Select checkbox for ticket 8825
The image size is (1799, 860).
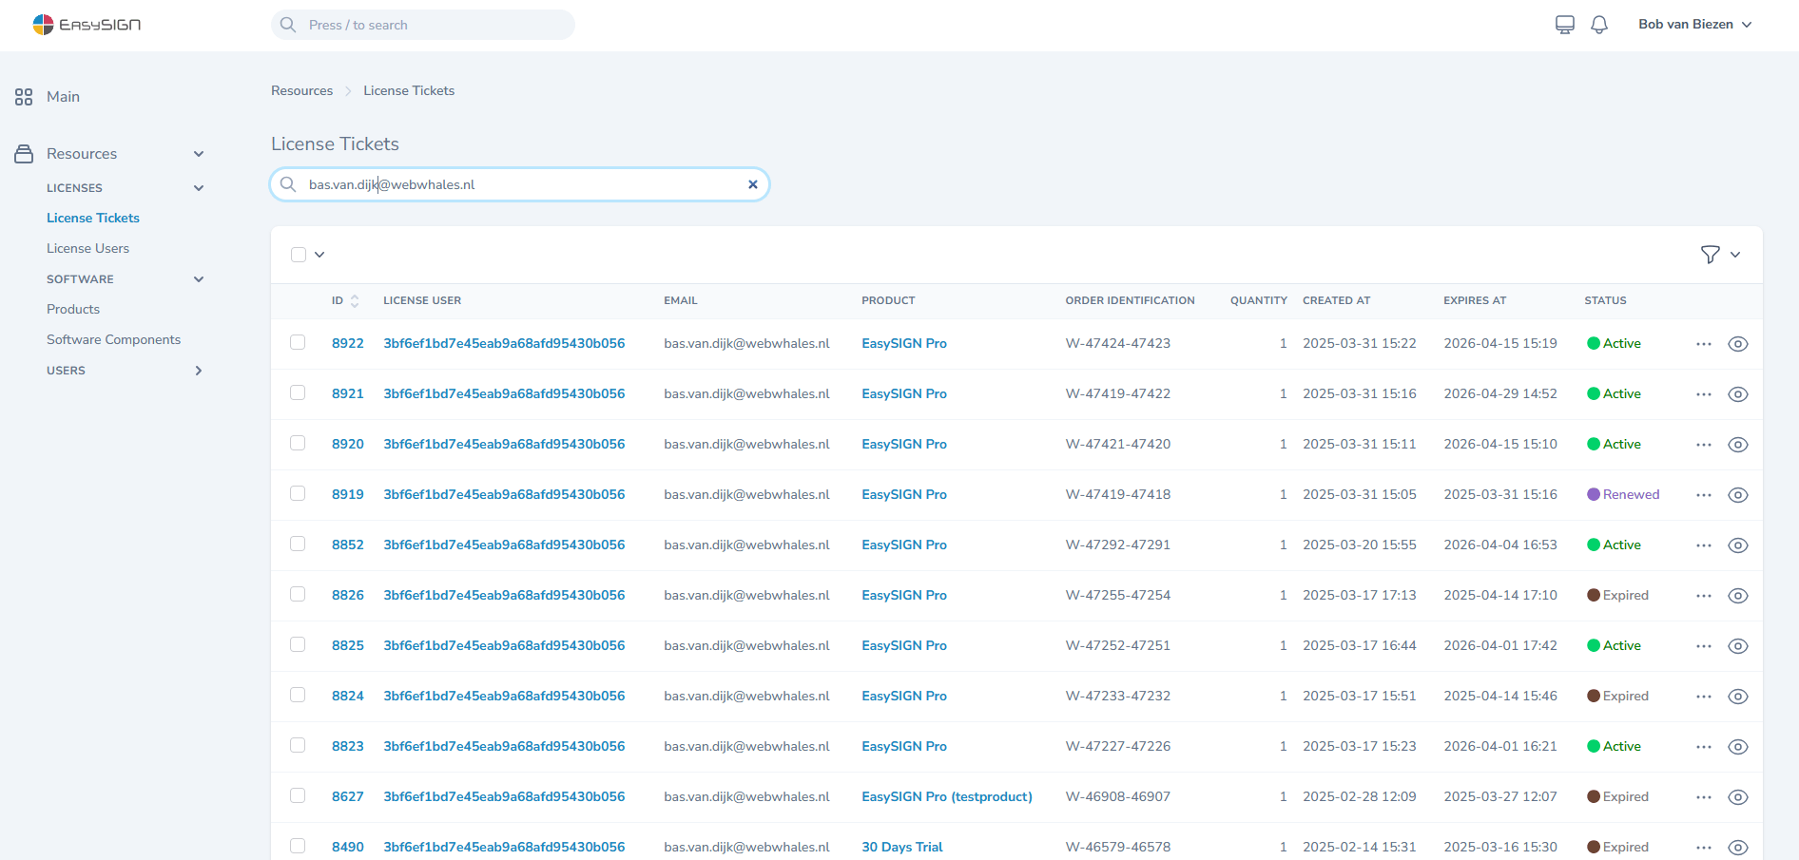point(298,644)
